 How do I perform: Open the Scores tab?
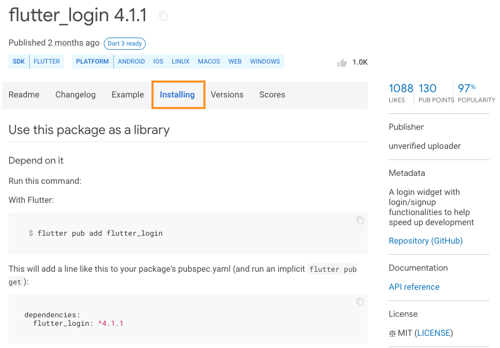coord(272,95)
